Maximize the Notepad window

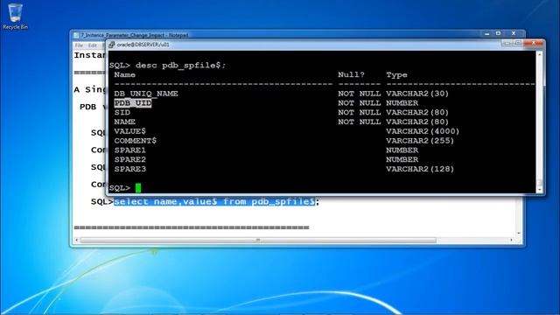tap(499, 33)
